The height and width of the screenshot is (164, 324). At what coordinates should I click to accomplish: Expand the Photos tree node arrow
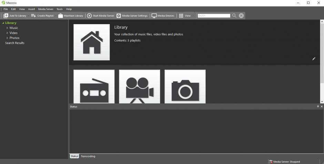click(7, 38)
